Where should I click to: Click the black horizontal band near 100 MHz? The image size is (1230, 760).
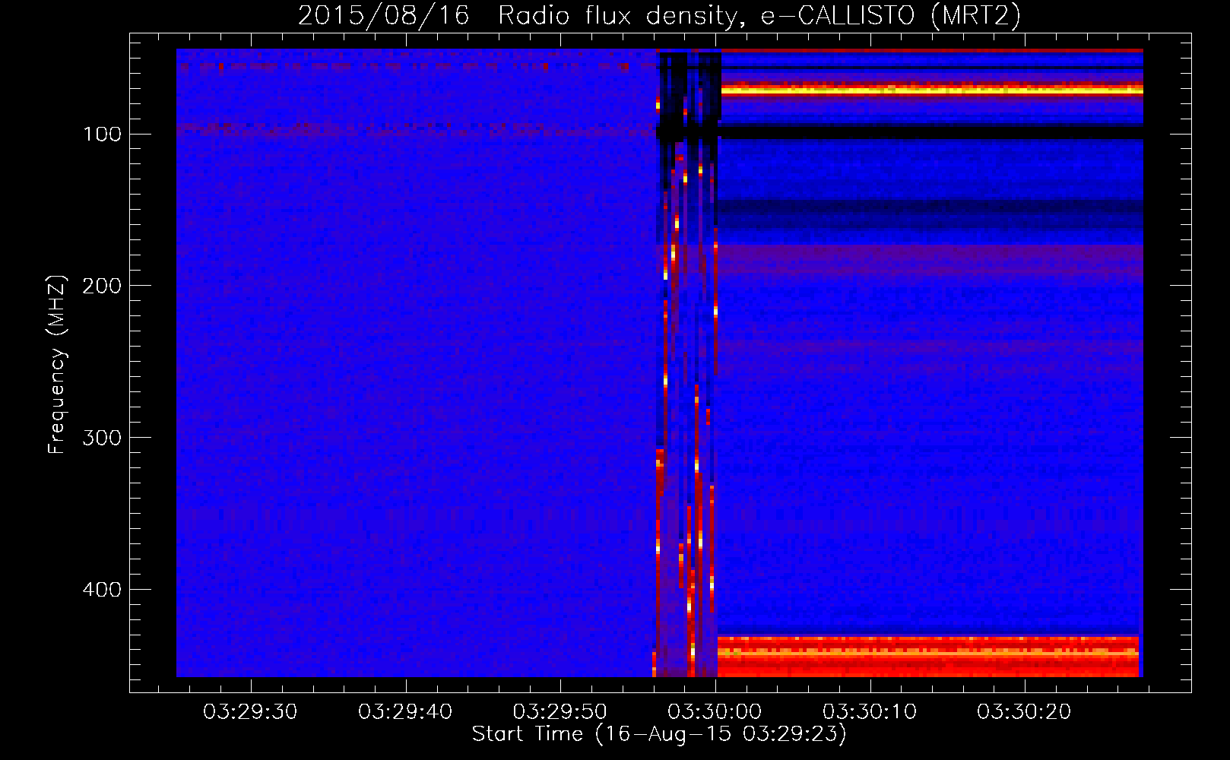tap(930, 131)
